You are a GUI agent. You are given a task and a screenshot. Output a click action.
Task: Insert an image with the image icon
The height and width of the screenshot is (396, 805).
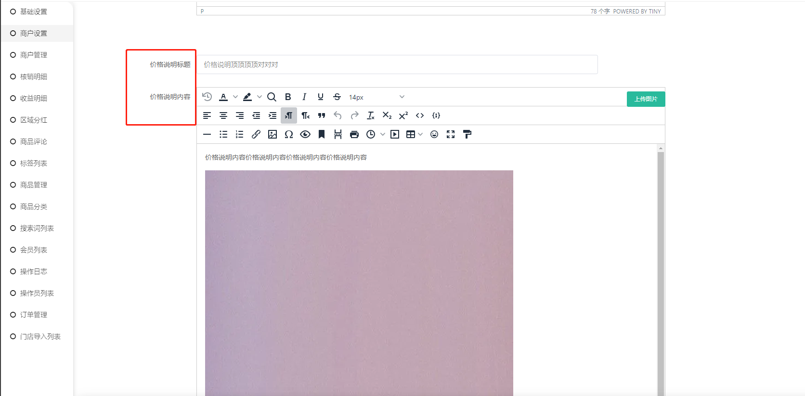coord(273,134)
